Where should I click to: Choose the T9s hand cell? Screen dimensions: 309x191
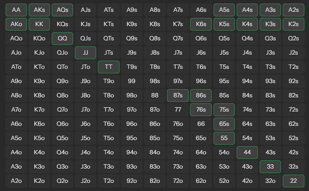coord(132,67)
